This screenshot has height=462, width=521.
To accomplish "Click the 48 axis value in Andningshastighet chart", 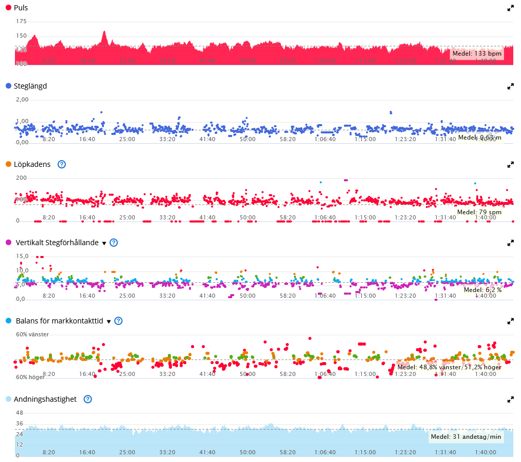I will pyautogui.click(x=20, y=413).
